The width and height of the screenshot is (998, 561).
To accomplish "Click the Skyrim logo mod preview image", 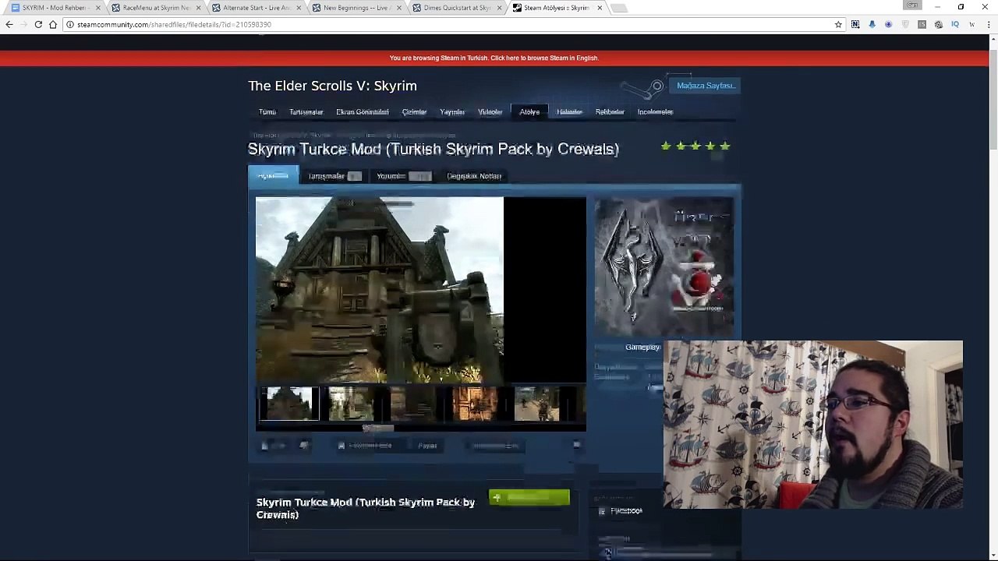I will [664, 267].
